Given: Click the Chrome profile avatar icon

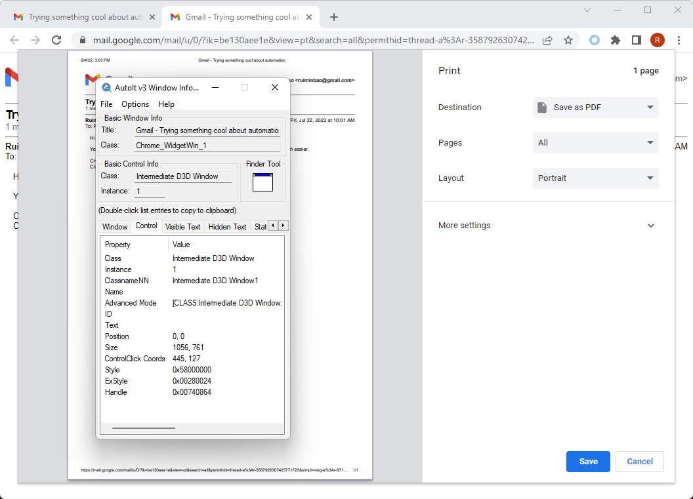Looking at the screenshot, I should 658,40.
